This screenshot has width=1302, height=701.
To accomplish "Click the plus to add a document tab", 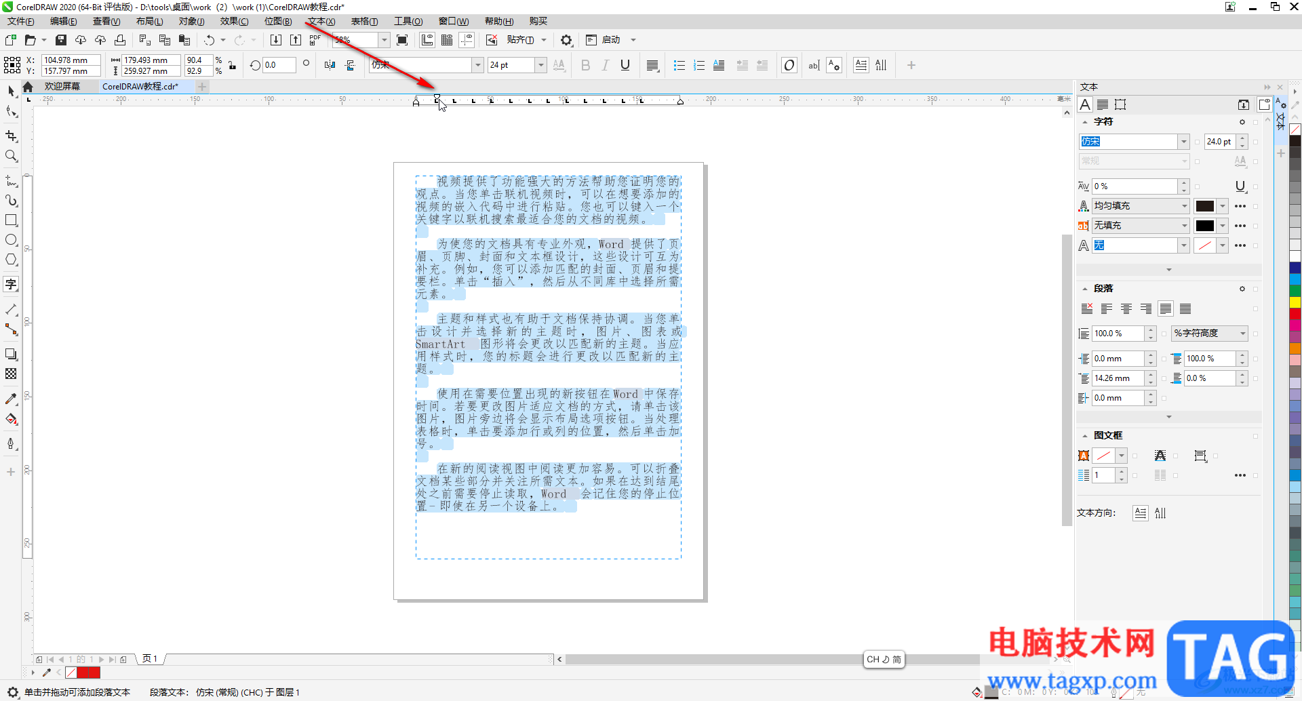I will [201, 86].
